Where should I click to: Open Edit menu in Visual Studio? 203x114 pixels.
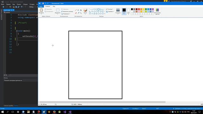click(x=8, y=4)
